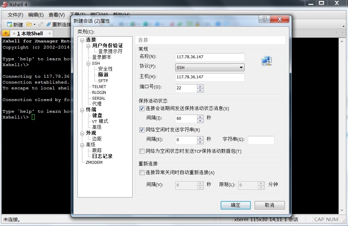Select 跟踪 in the category tree
The width and height of the screenshot is (348, 226).
coord(97,150)
